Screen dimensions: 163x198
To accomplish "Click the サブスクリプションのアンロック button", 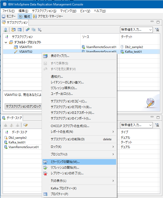I will (23, 106).
